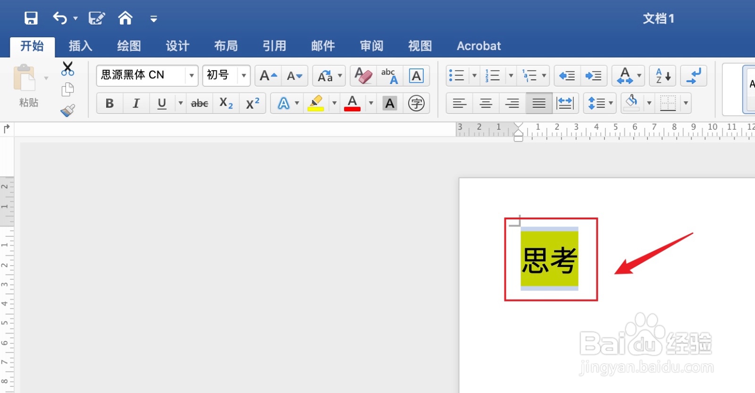The image size is (755, 393).
Task: Select justify alignment
Action: (539, 103)
